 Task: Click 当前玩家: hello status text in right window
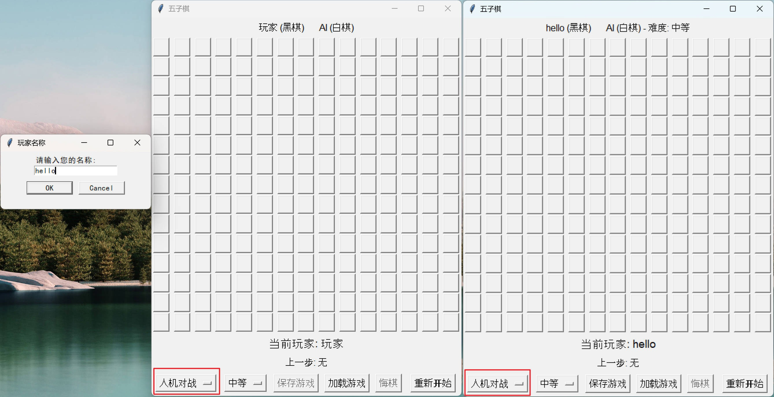(618, 344)
